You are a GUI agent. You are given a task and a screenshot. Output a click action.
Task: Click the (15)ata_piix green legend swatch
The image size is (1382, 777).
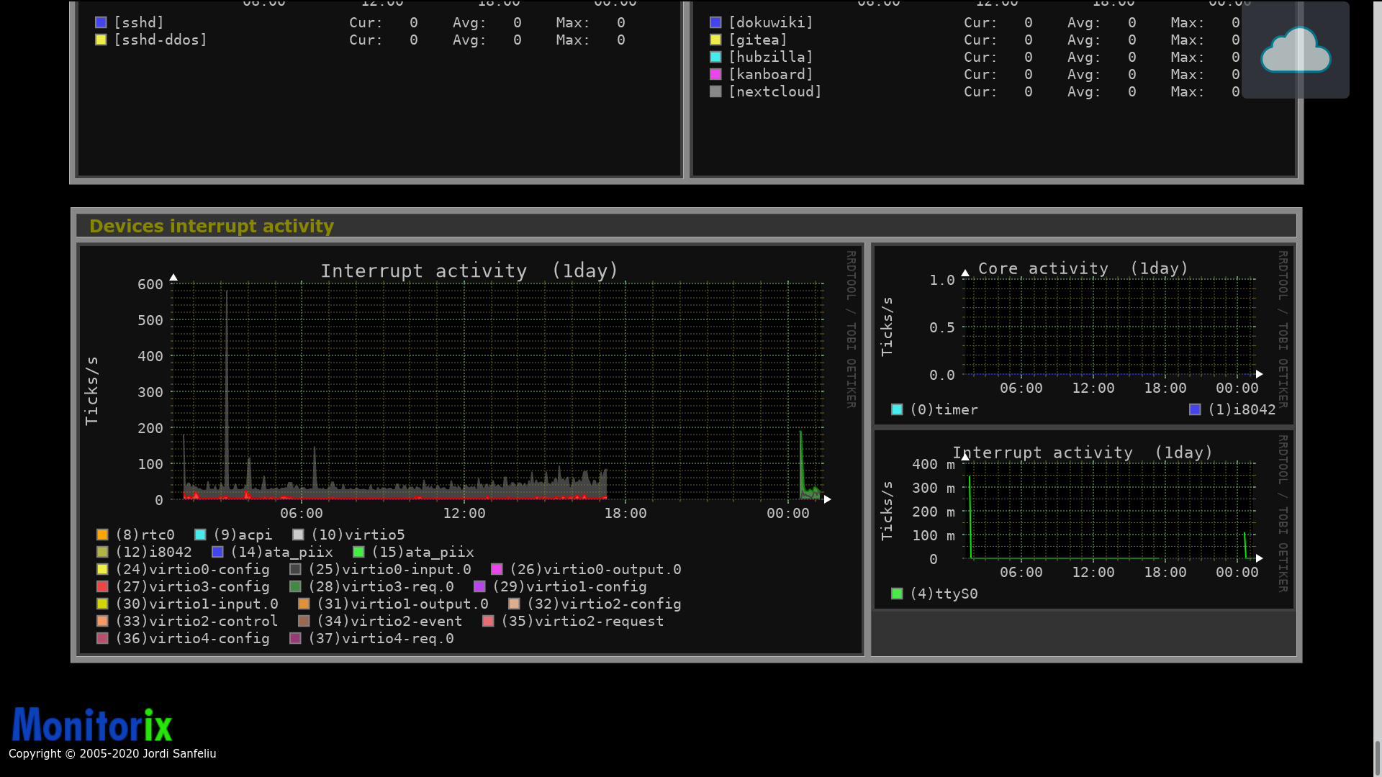(358, 552)
